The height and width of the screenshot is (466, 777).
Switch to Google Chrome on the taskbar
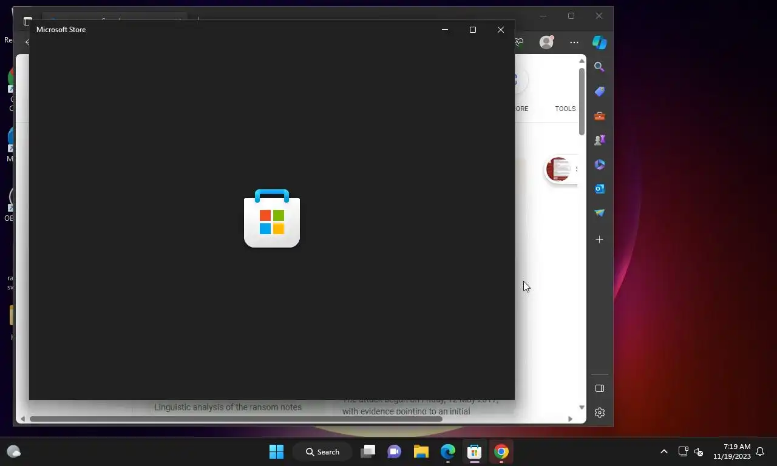click(x=501, y=451)
